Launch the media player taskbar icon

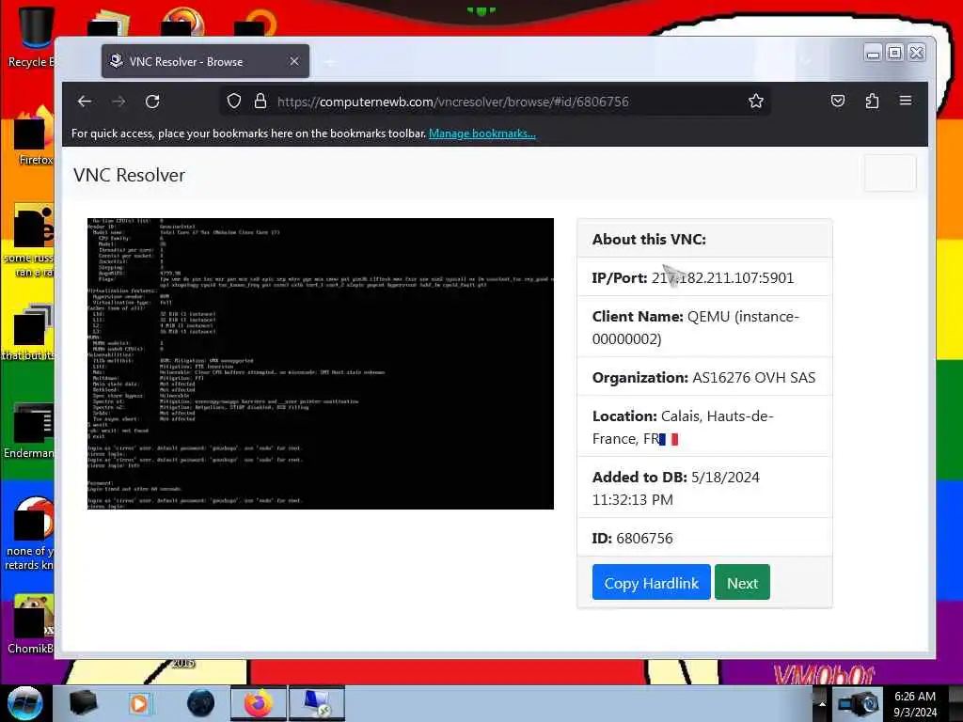(x=139, y=703)
